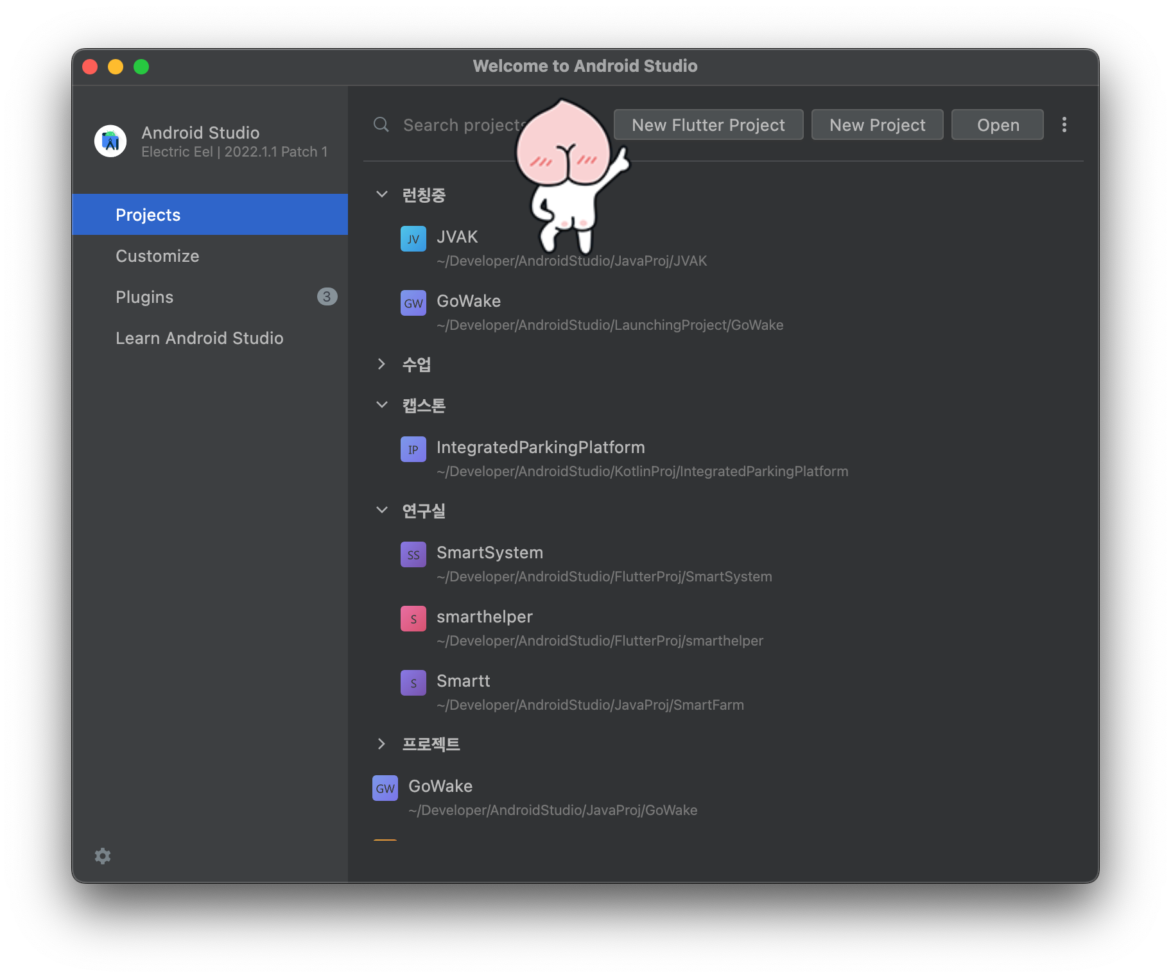
Task: Open ungrouped GoWake at JavaProj path
Action: pos(440,786)
